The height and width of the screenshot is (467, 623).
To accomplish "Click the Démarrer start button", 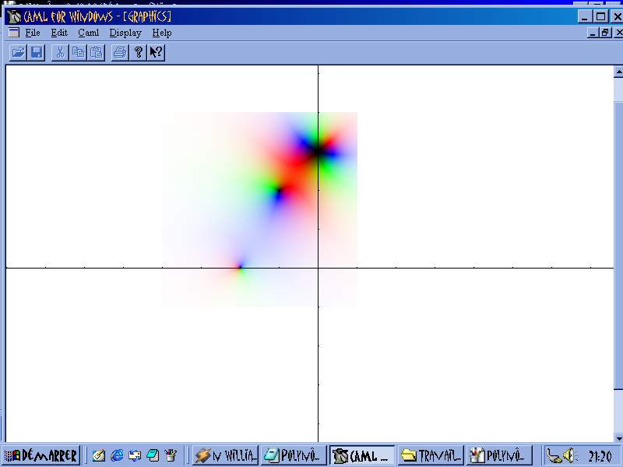I will (41, 455).
